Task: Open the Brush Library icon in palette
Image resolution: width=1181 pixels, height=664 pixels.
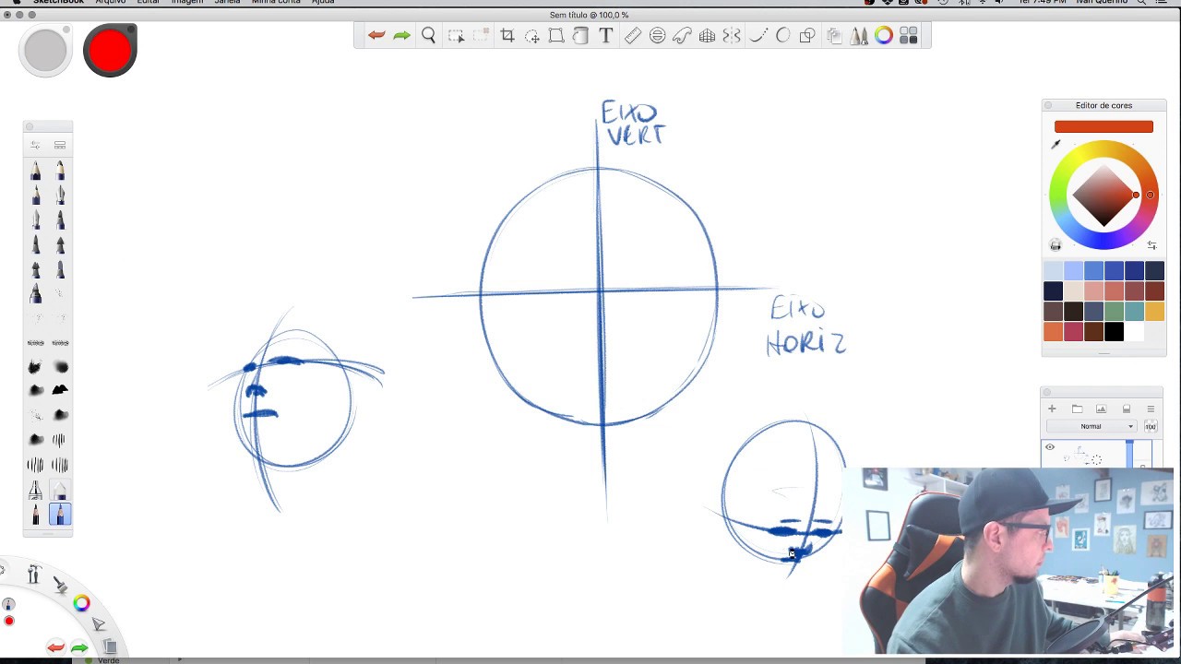Action: tap(60, 145)
